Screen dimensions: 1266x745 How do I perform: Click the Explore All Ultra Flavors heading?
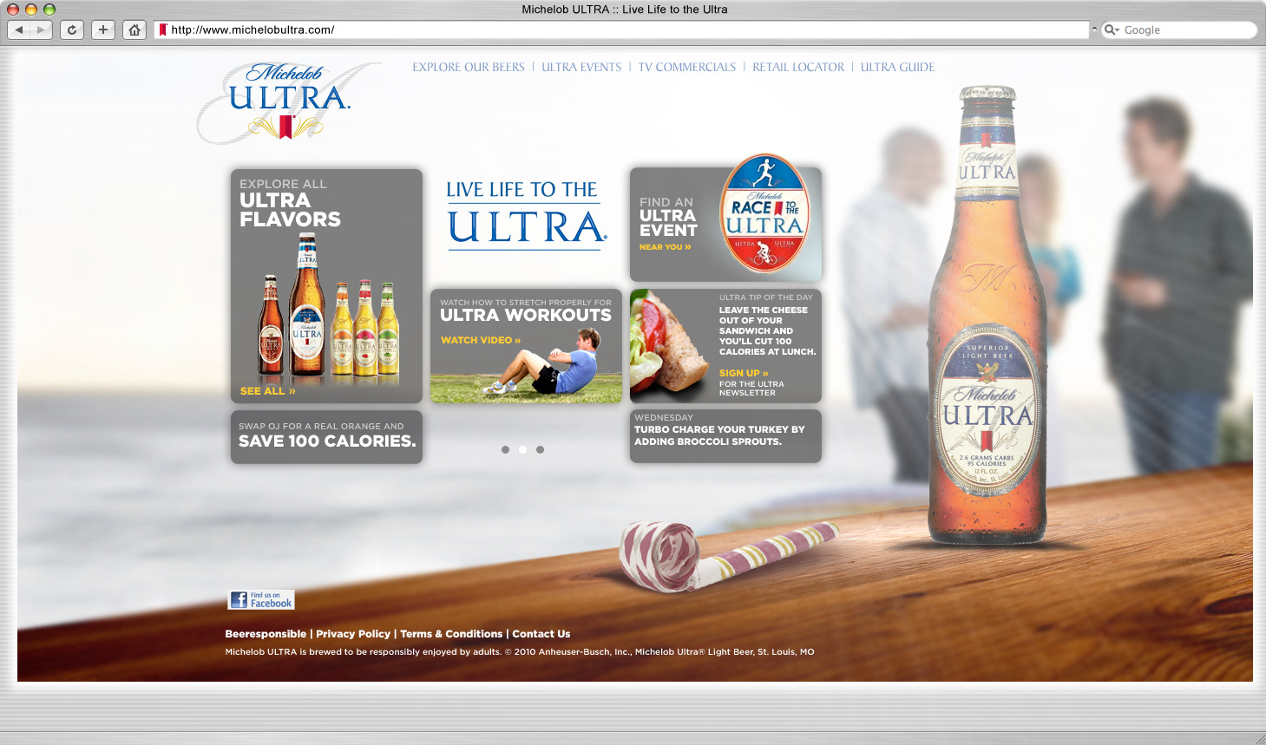click(x=290, y=203)
